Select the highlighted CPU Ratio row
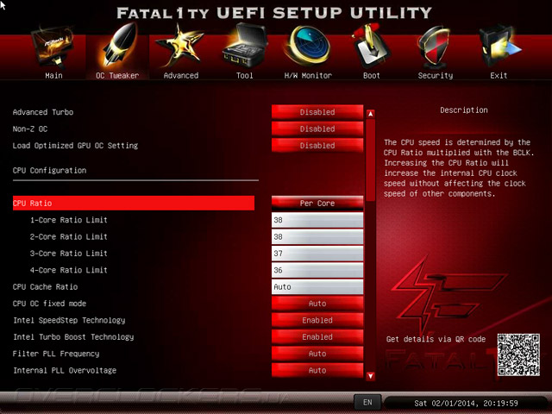 point(134,204)
